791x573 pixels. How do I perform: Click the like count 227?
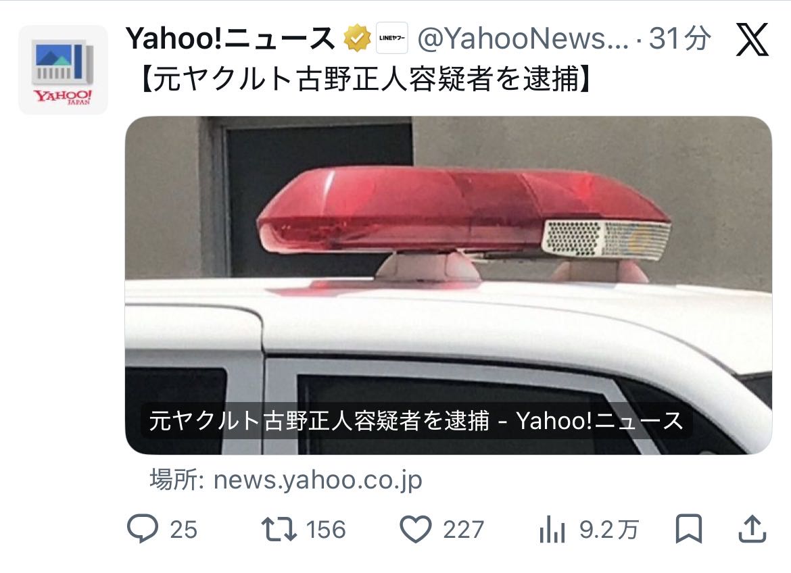[464, 530]
